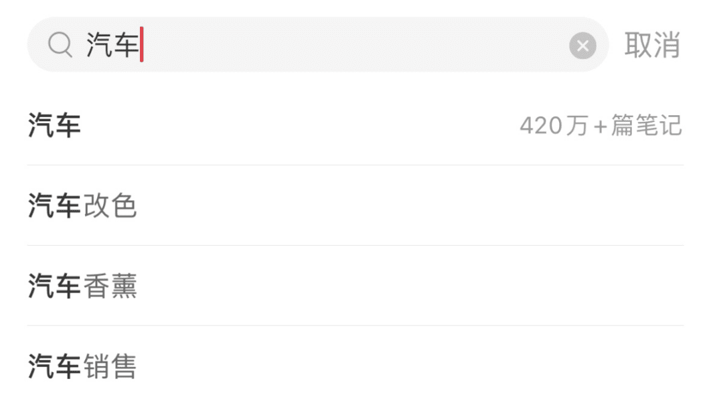Click the bold 汽车 prefix of the 汽车香薰 row
This screenshot has width=711, height=397.
(54, 285)
